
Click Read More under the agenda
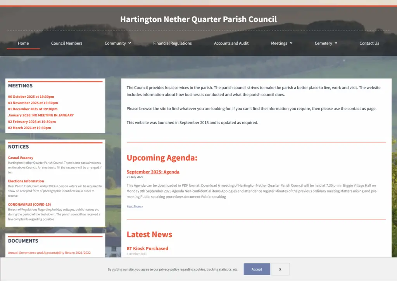(x=135, y=206)
